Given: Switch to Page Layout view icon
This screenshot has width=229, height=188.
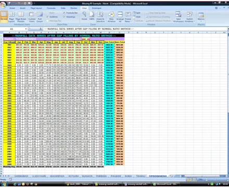Looking at the screenshot, I should (x=11, y=17).
